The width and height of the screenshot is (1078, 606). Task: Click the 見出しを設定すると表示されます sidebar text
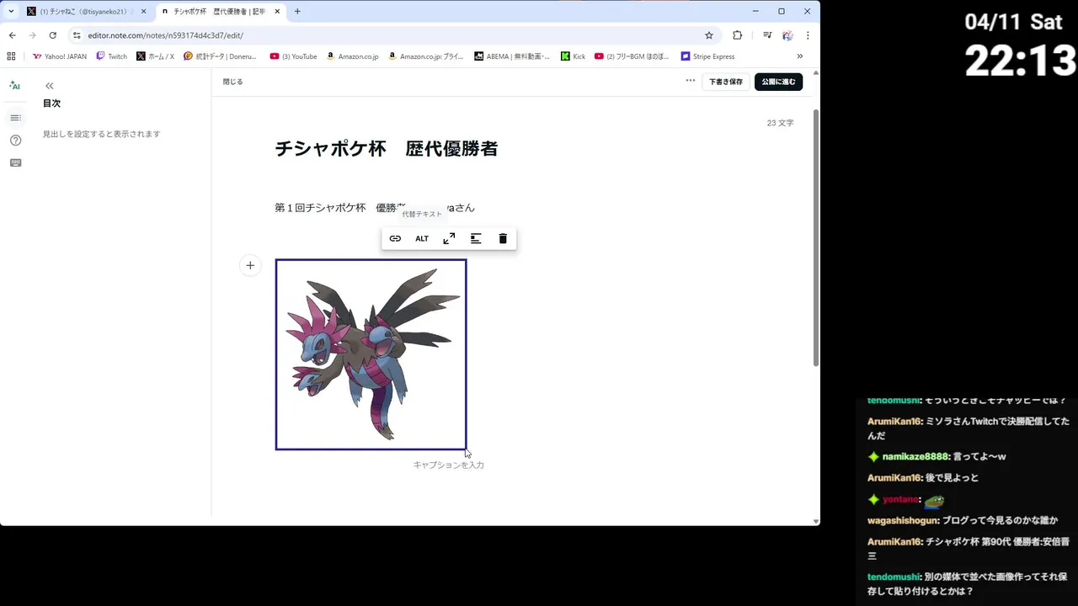click(x=101, y=134)
